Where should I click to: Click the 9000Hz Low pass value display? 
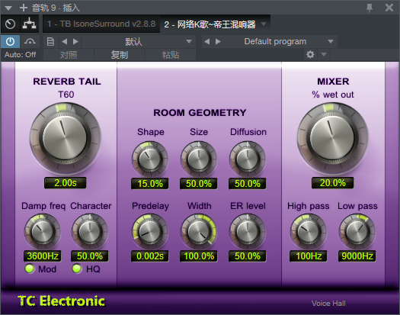tap(357, 256)
